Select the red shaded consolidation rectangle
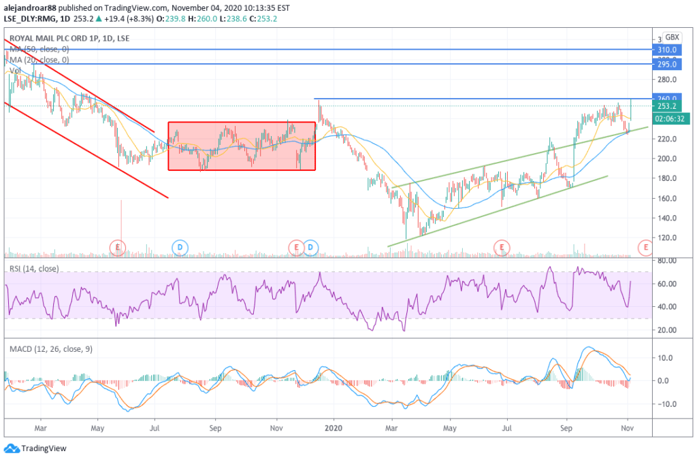 tap(242, 146)
